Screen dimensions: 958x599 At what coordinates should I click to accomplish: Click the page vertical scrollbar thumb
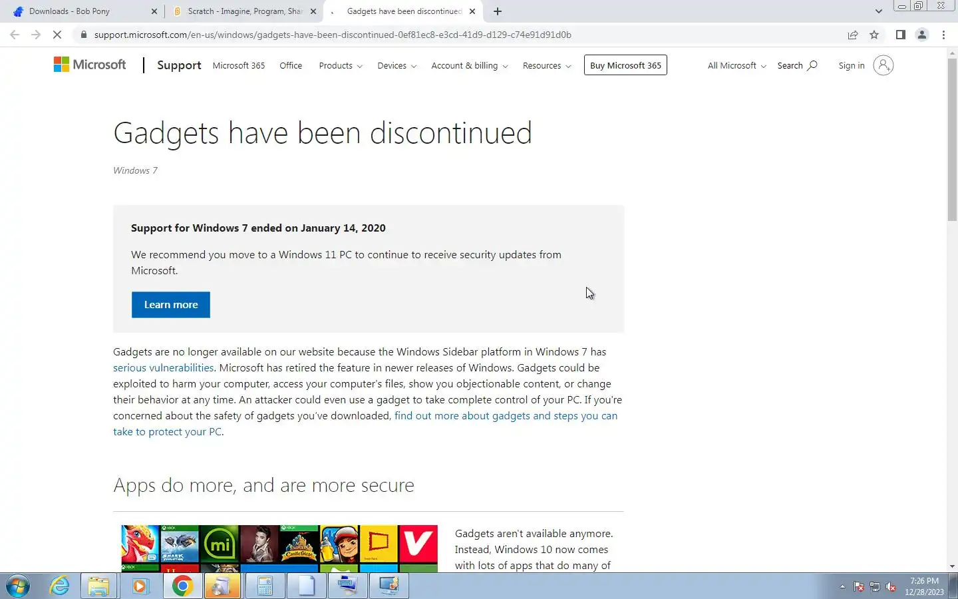tap(952, 139)
